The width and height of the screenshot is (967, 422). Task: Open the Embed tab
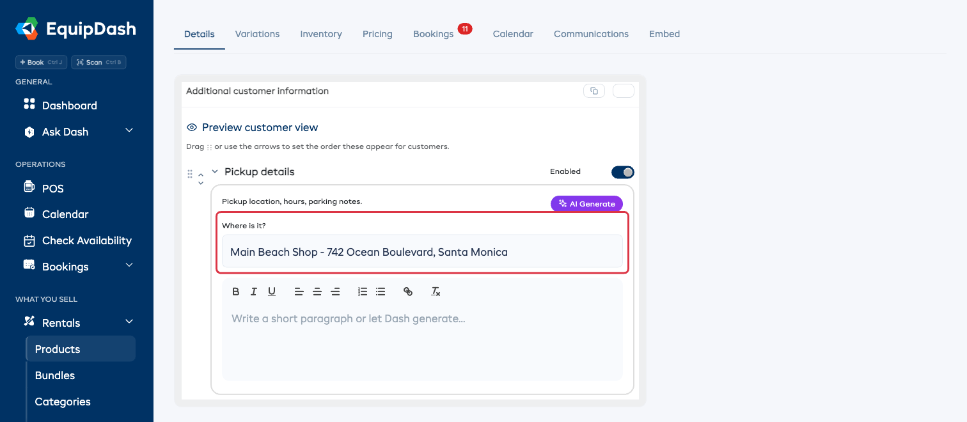pos(664,34)
